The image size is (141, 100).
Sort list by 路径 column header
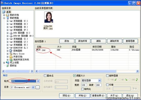pyautogui.click(x=134, y=47)
